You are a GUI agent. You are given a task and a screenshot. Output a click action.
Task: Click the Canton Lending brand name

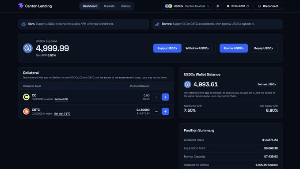[38, 6]
